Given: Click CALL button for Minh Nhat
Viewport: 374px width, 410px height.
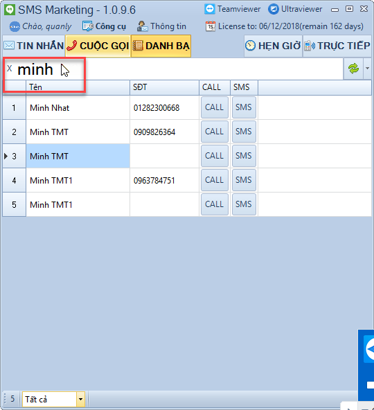Looking at the screenshot, I should click(215, 107).
